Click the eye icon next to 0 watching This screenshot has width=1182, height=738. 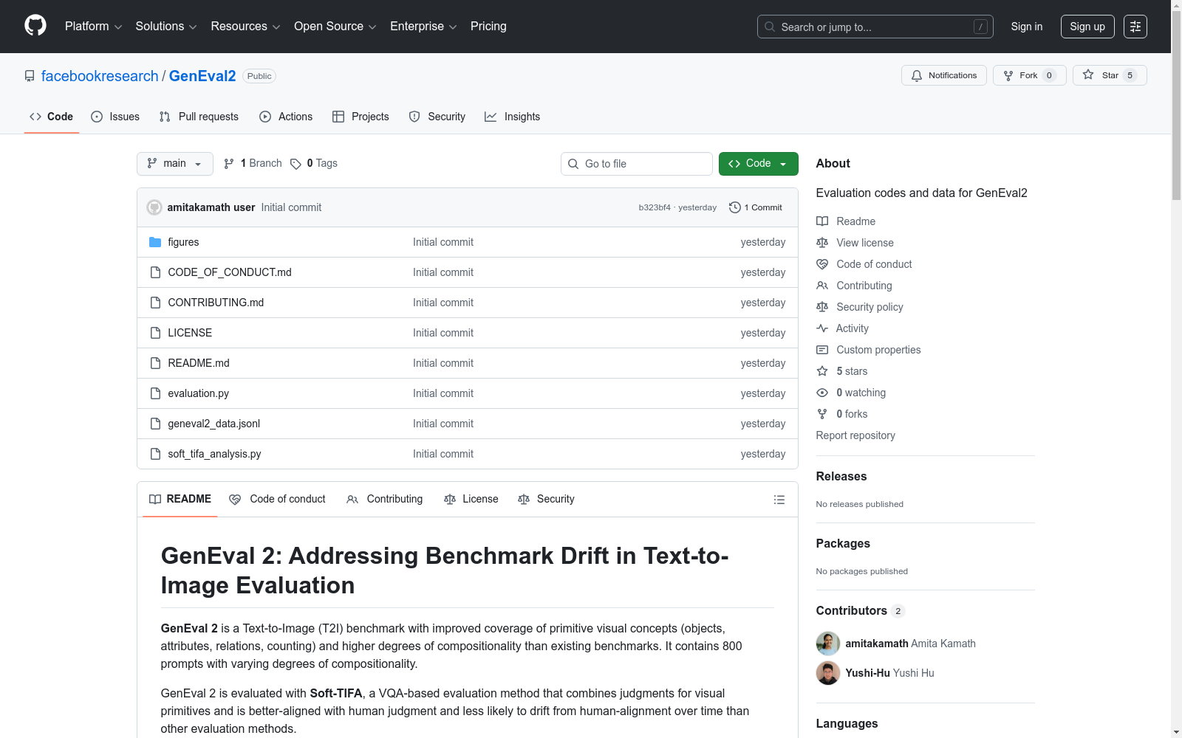pyautogui.click(x=822, y=393)
